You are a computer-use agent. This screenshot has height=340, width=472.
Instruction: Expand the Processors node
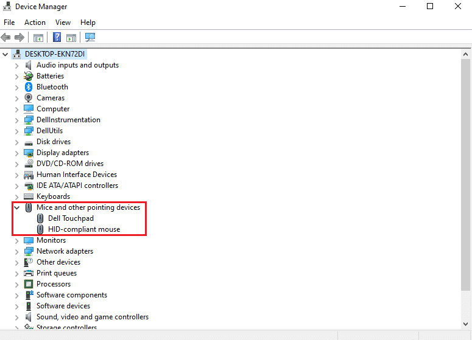(x=17, y=285)
